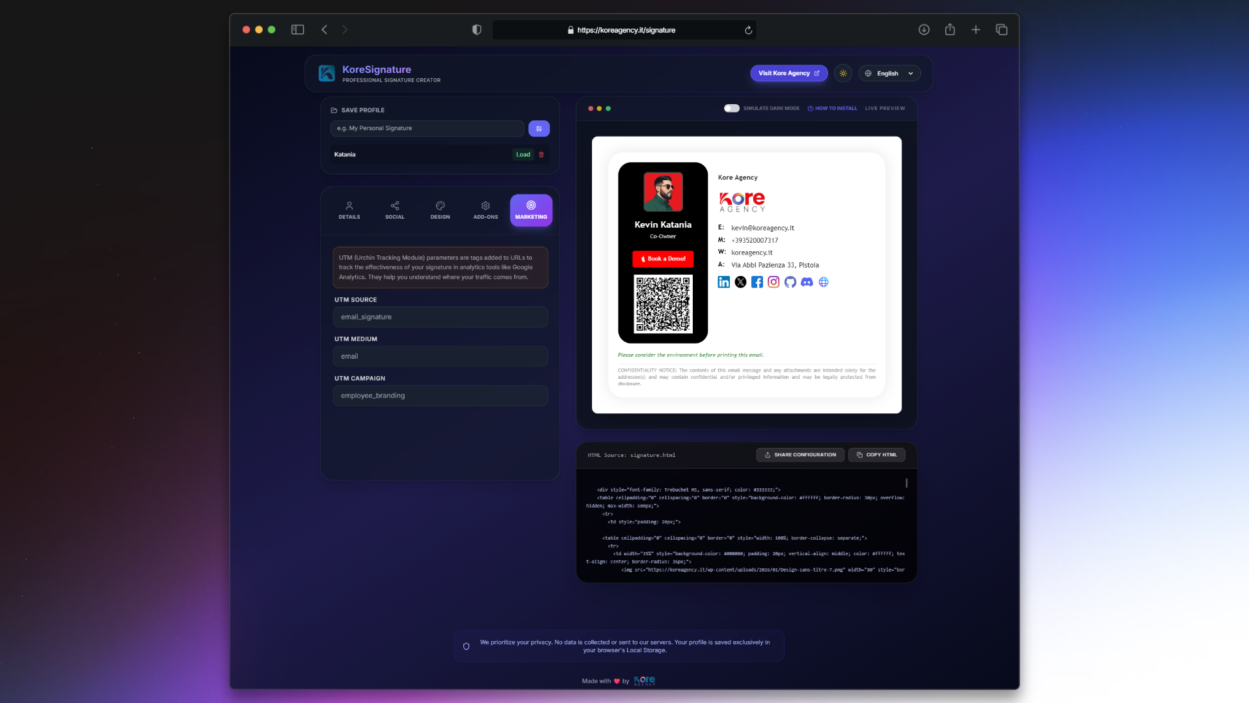1249x703 pixels.
Task: Click the UTM Campaign input field
Action: coord(440,396)
